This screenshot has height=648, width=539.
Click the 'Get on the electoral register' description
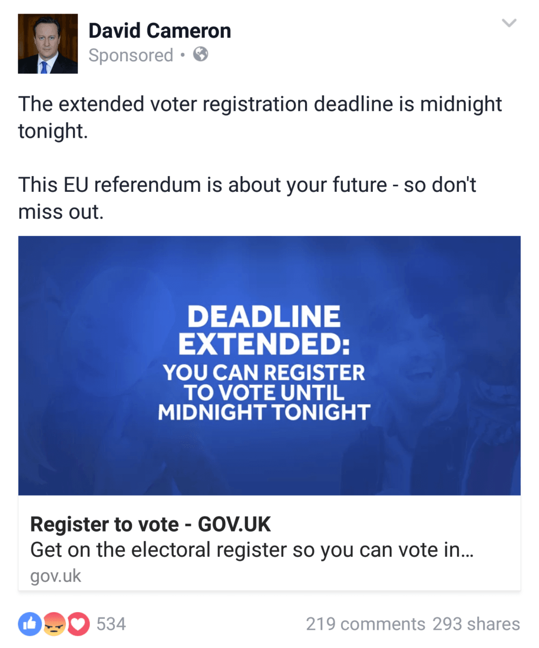tap(252, 550)
